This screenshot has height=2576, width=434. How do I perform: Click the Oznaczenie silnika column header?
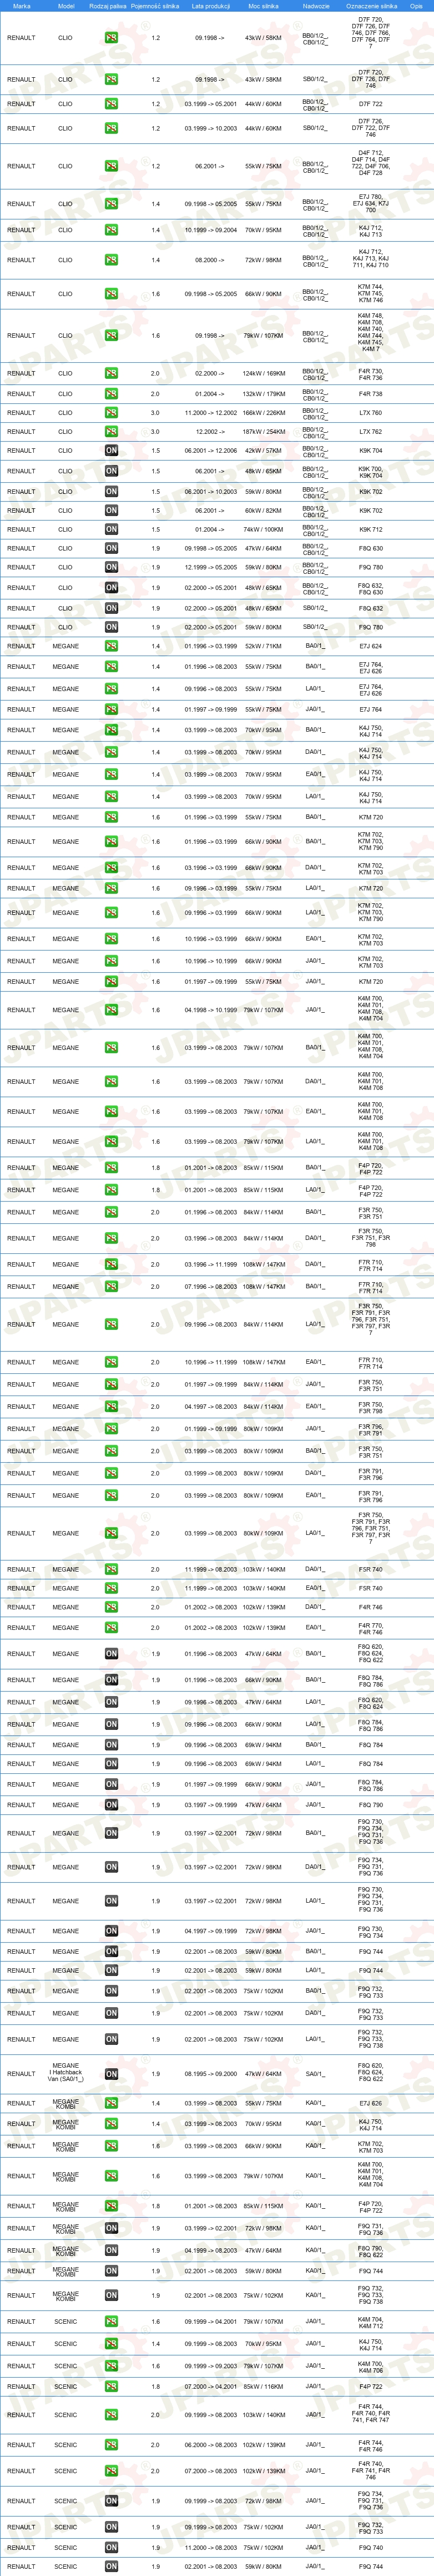point(371,6)
